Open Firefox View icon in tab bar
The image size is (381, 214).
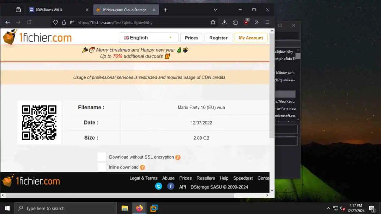point(18,10)
